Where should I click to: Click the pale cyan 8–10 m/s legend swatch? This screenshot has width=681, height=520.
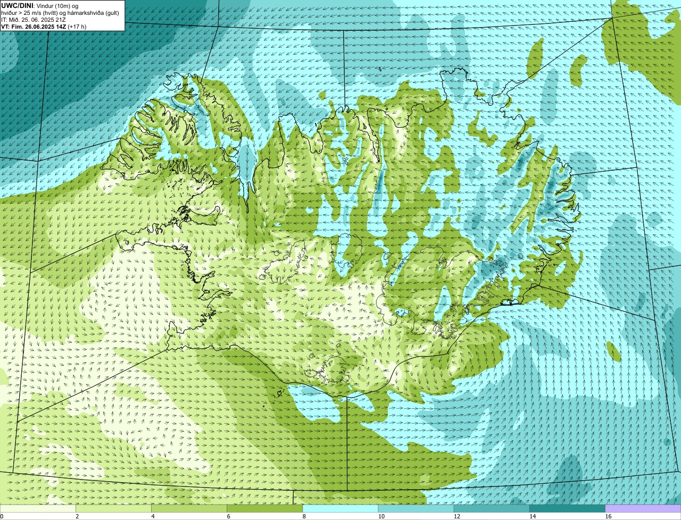pyautogui.click(x=340, y=508)
